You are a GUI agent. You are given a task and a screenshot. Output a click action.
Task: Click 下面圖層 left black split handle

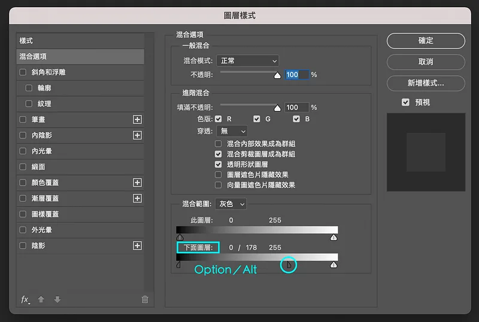point(178,265)
